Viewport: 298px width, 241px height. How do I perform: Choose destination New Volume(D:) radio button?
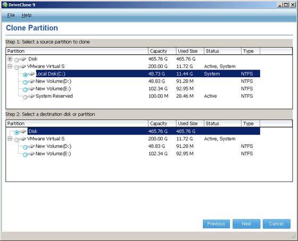click(x=25, y=147)
